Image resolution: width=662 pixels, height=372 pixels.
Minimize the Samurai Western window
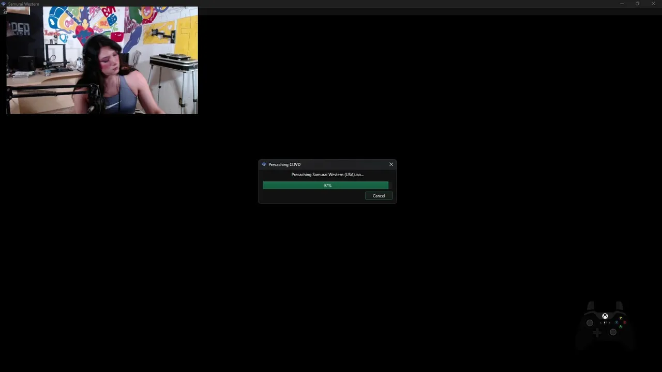pos(622,4)
